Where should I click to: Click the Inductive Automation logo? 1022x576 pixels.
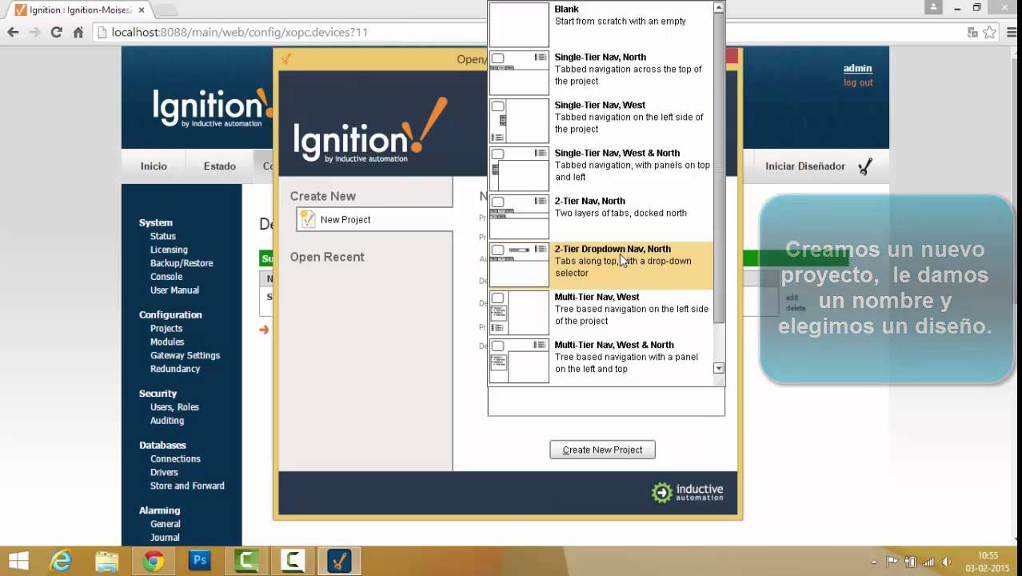(688, 492)
